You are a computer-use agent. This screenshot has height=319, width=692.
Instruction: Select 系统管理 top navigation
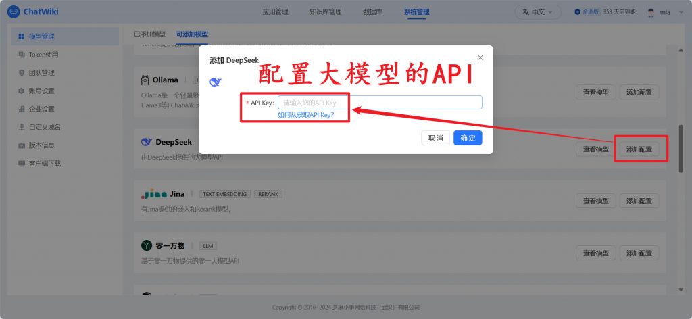[x=416, y=12]
